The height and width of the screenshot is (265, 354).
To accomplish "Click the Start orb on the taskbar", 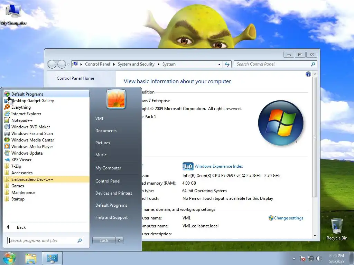I will (x=9, y=258).
